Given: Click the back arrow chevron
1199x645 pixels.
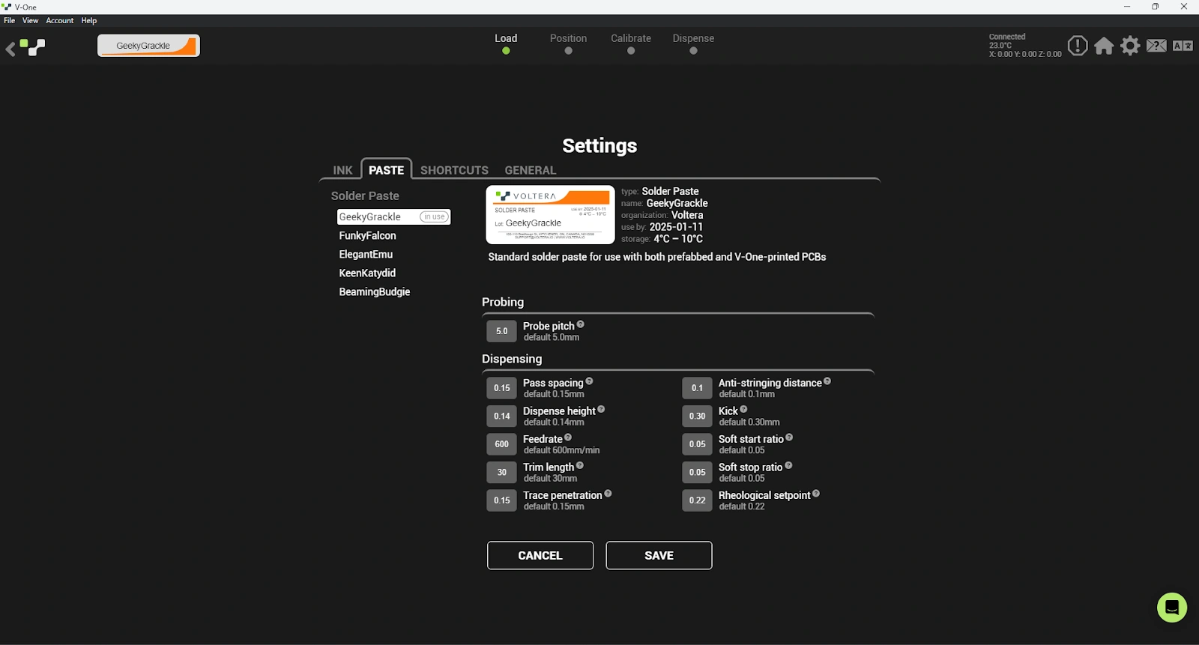Looking at the screenshot, I should tap(10, 49).
